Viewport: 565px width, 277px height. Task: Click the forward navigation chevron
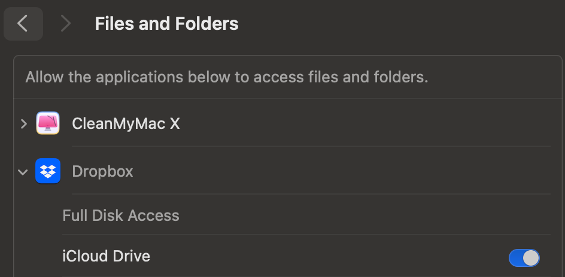coord(65,24)
